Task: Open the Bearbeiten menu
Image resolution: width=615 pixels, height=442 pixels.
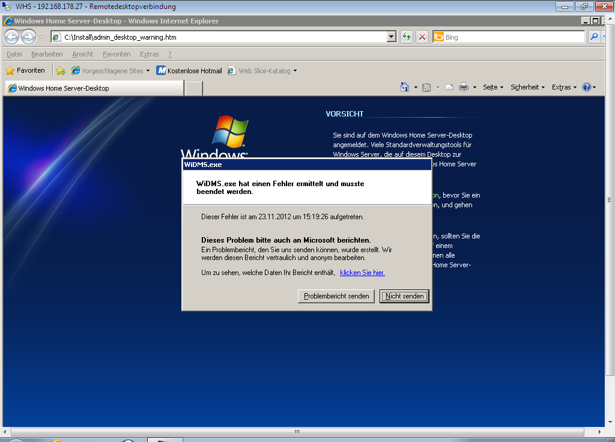Action: click(x=47, y=54)
